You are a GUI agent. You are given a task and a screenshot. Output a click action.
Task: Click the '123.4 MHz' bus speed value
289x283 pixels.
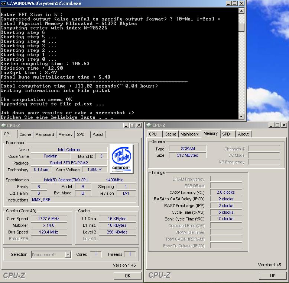click(x=49, y=232)
